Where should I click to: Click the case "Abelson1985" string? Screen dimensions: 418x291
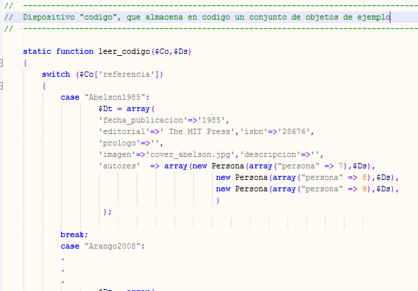111,97
